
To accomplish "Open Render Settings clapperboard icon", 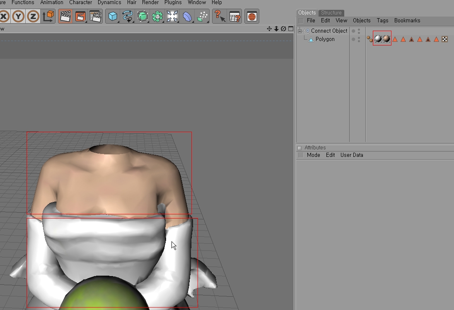I will (95, 17).
